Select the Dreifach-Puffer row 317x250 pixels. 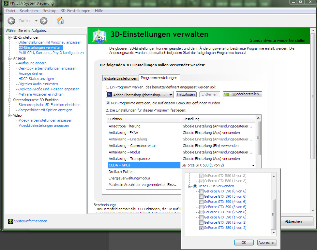click(x=144, y=172)
